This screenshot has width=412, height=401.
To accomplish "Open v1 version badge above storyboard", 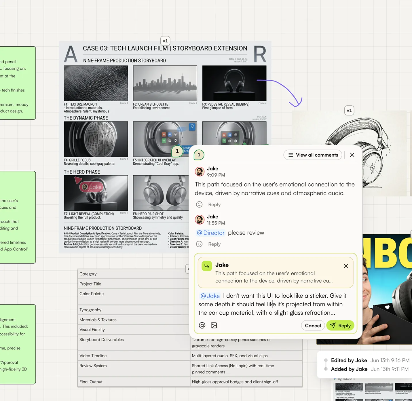I will (165, 41).
